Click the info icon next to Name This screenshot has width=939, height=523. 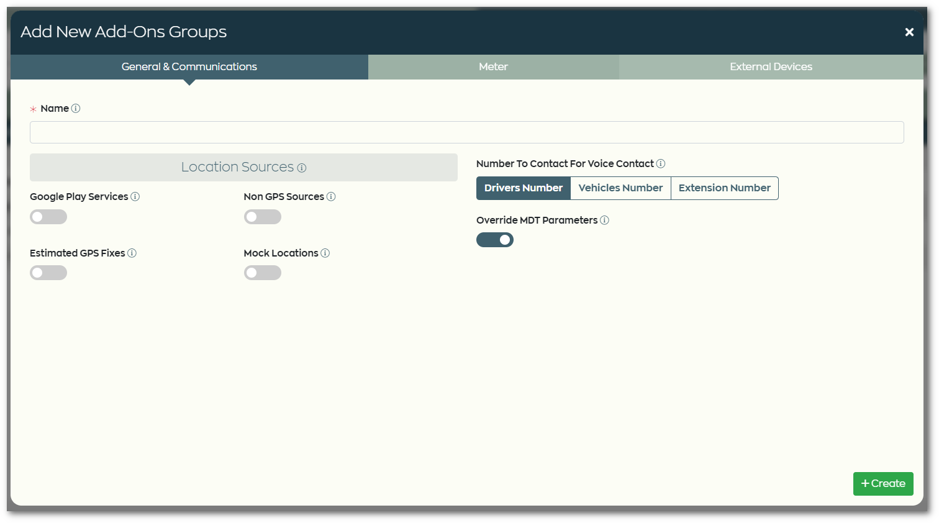76,108
